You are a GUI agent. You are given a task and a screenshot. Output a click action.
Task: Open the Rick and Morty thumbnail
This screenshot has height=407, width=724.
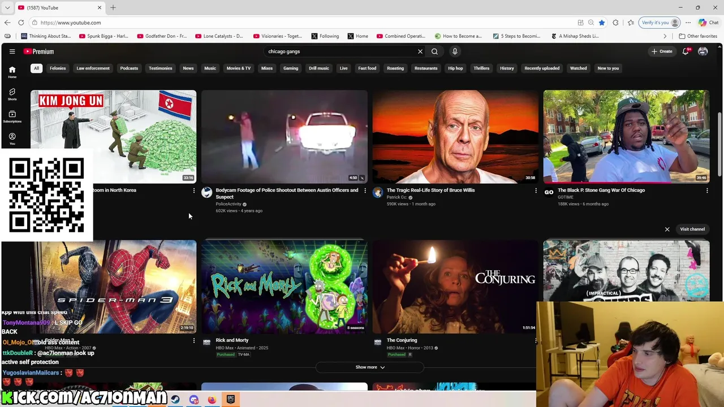pos(285,287)
